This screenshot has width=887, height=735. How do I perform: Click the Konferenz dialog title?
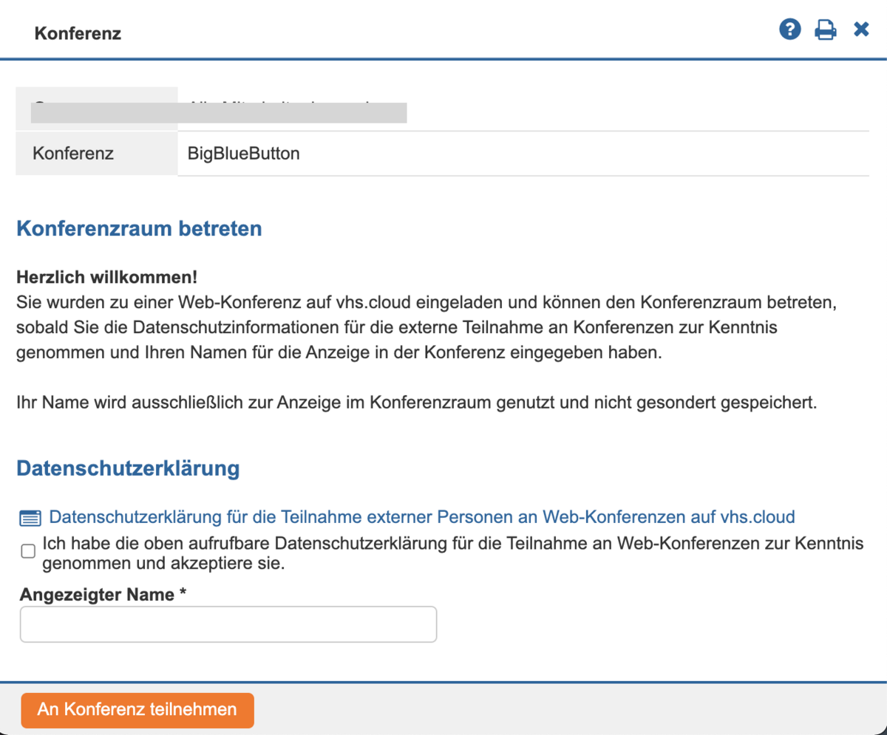pos(78,34)
